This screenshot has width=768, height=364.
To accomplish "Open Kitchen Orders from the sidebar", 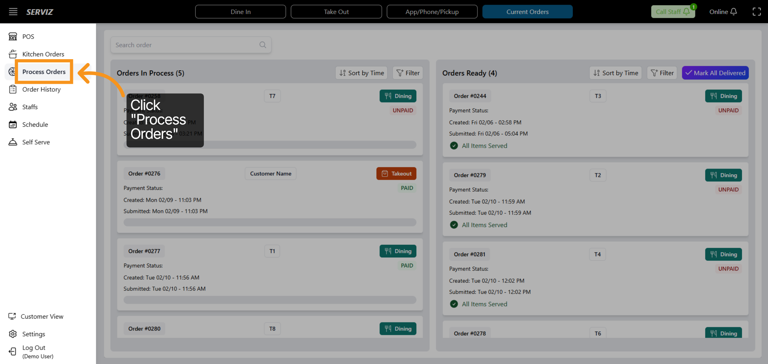I will [43, 54].
